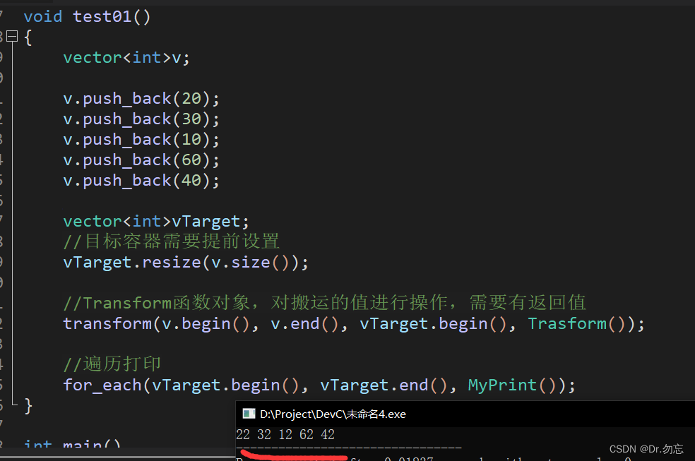Screen dimensions: 695x461
Task: Collapse the test01 function fold marker
Action: [13, 36]
